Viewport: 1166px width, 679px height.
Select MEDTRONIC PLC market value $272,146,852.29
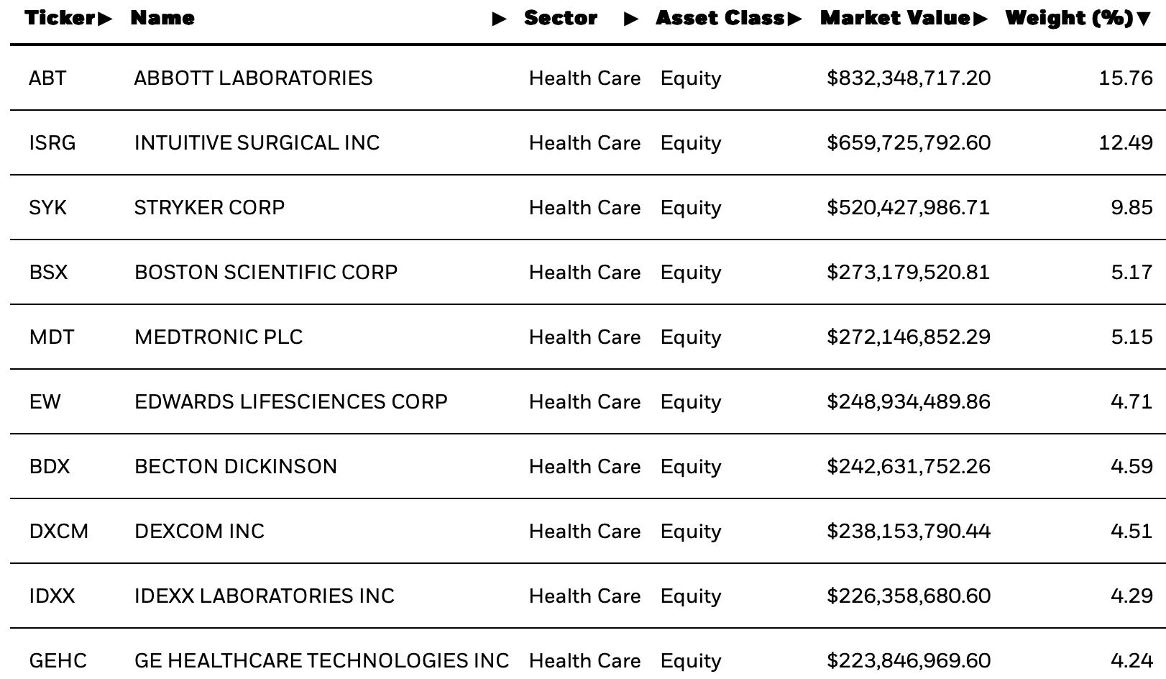[909, 337]
